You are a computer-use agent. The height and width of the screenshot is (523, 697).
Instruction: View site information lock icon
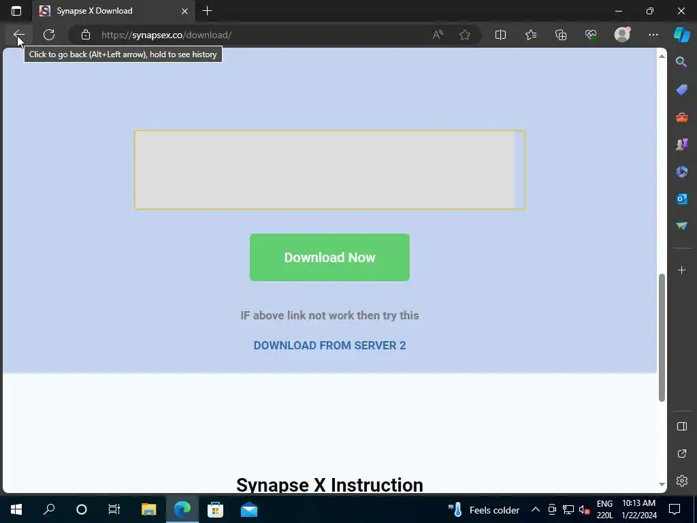(86, 35)
